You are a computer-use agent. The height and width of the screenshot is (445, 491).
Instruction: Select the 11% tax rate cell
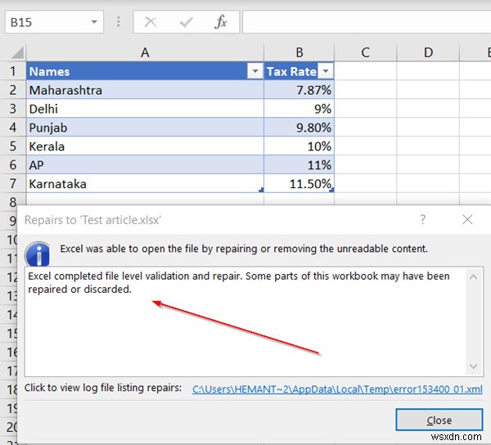[299, 165]
